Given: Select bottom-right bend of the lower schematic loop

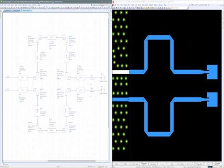Looking at the screenshot, I should click(x=65, y=129).
